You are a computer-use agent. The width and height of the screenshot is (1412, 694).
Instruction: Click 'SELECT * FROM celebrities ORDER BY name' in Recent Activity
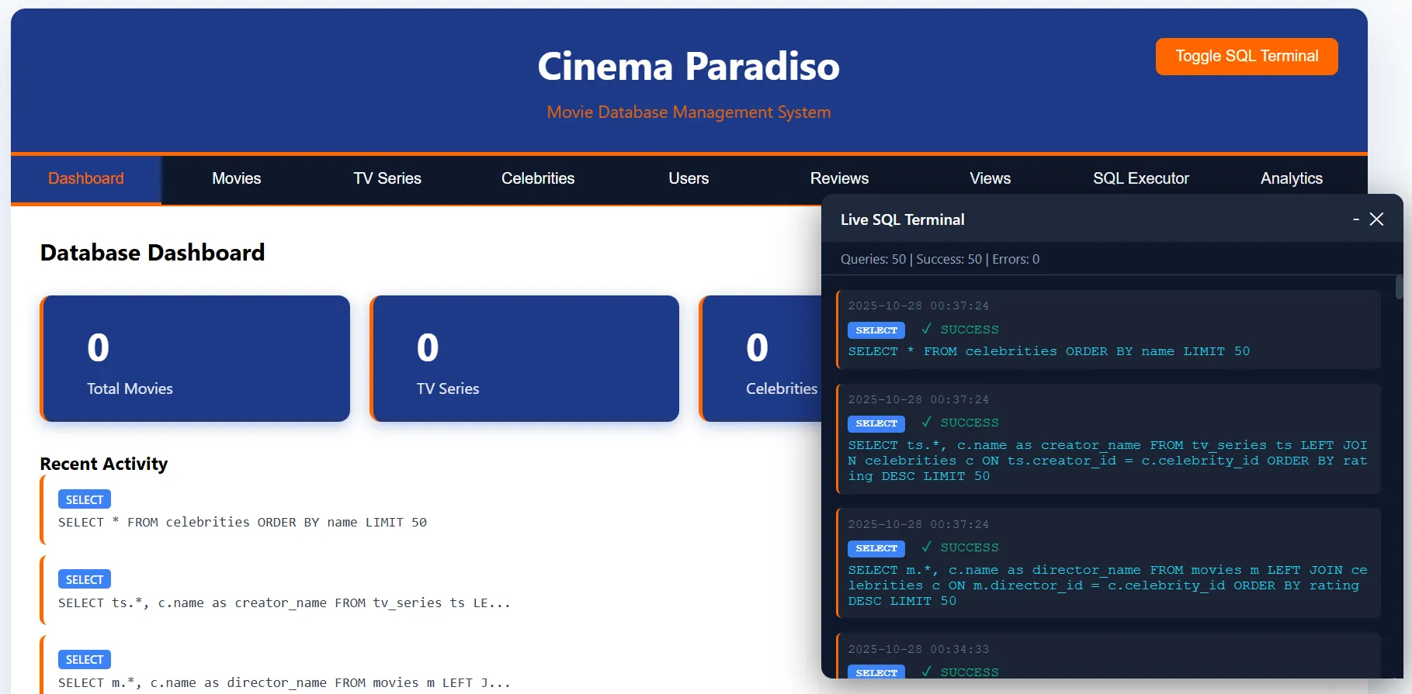click(242, 523)
